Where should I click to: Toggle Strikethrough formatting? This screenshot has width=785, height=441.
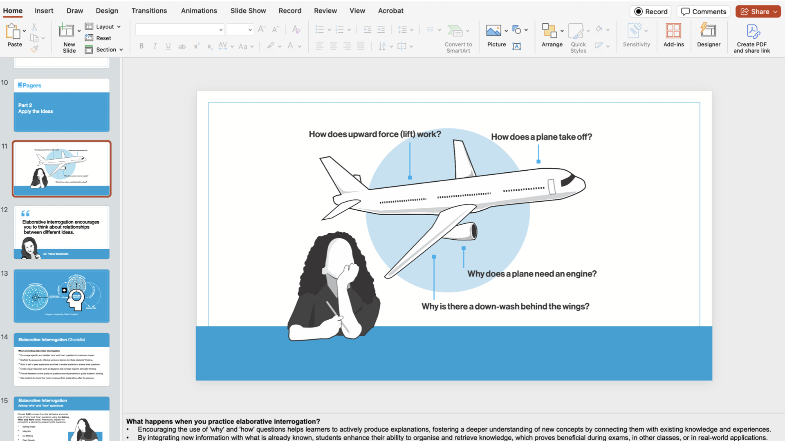[x=182, y=46]
